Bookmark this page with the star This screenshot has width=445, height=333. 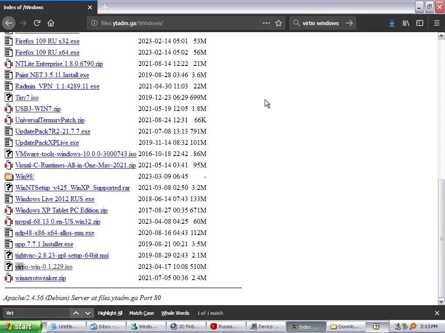279,23
